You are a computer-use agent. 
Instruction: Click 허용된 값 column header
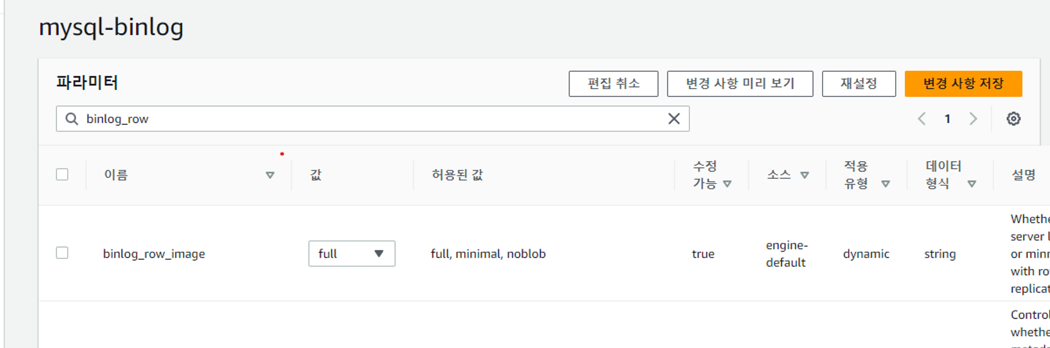tap(457, 175)
